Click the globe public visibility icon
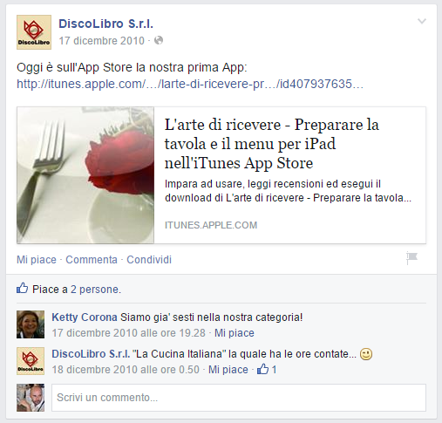 [159, 40]
